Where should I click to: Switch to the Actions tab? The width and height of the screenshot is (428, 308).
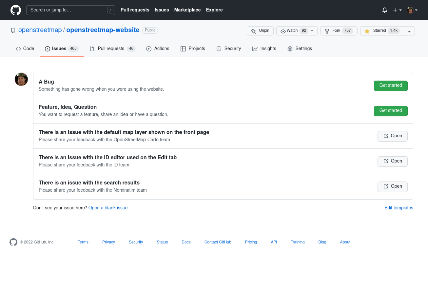[158, 48]
